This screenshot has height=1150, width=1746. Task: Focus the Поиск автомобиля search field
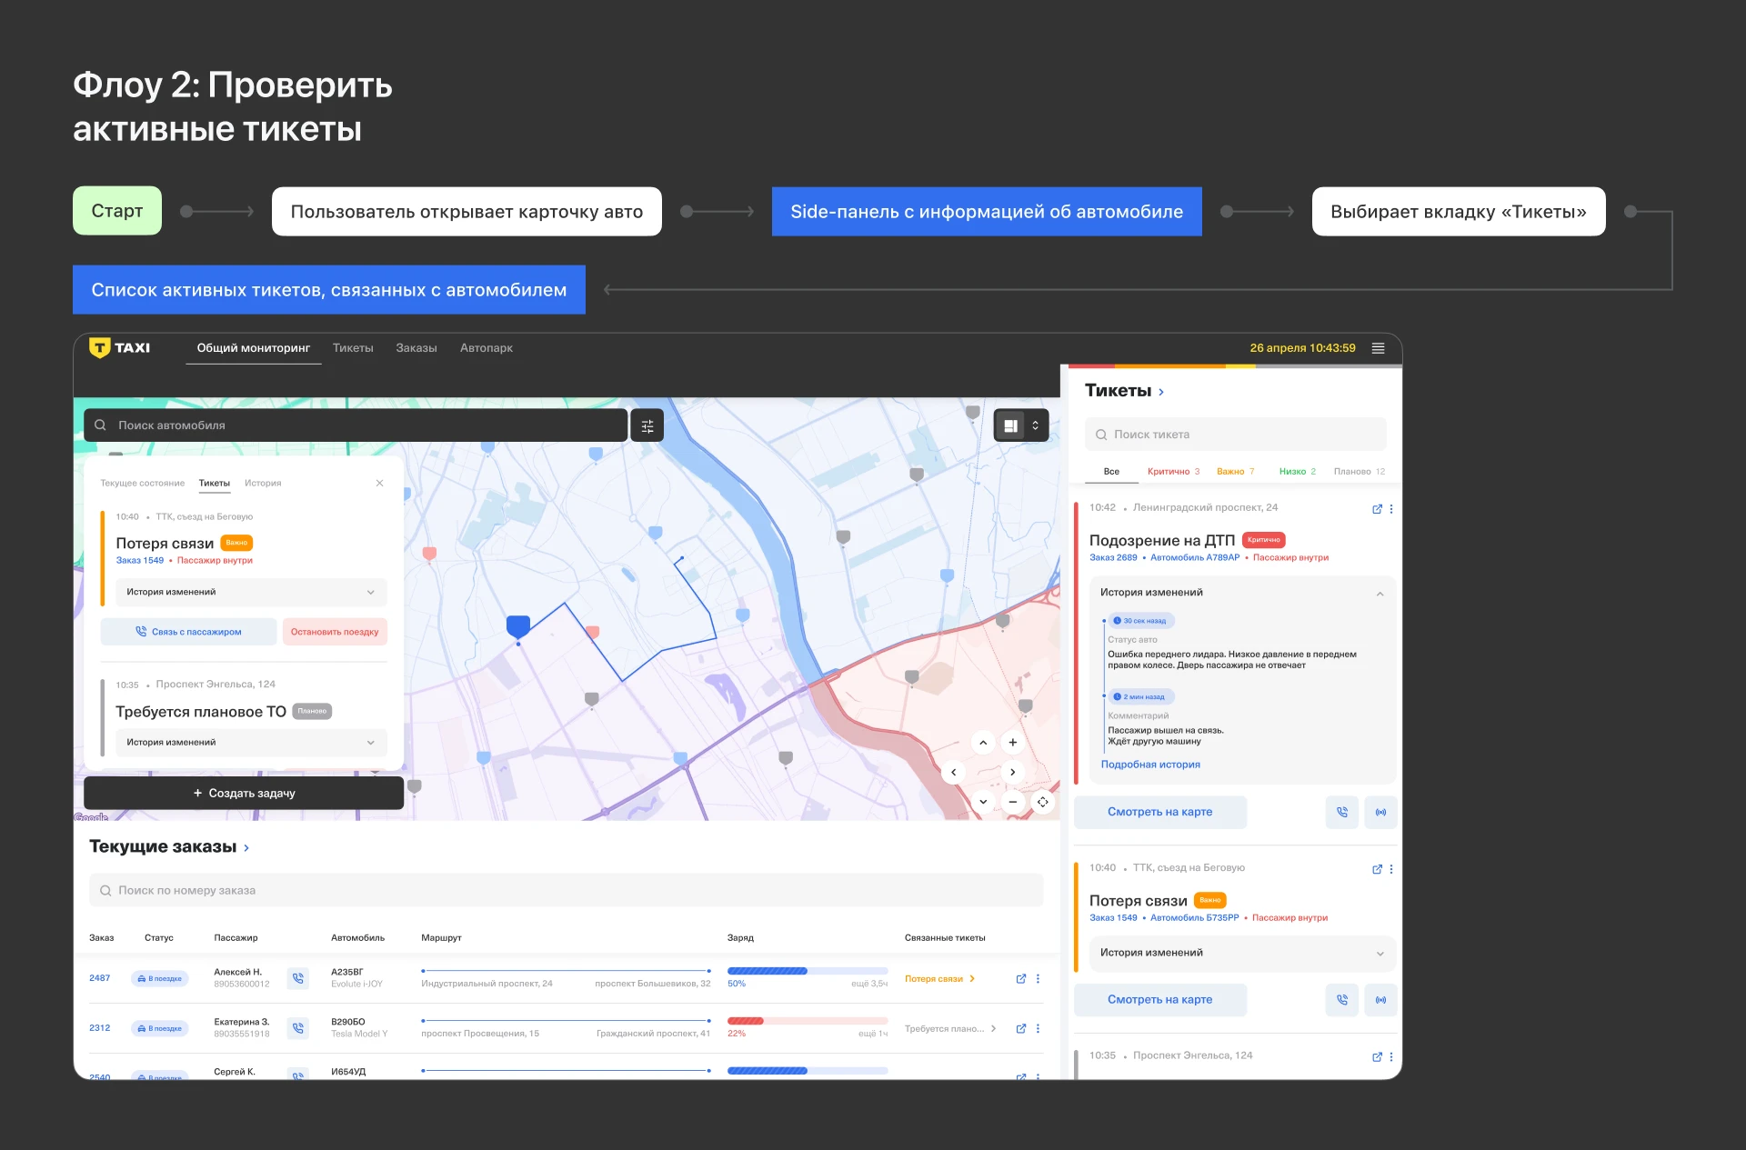[356, 425]
